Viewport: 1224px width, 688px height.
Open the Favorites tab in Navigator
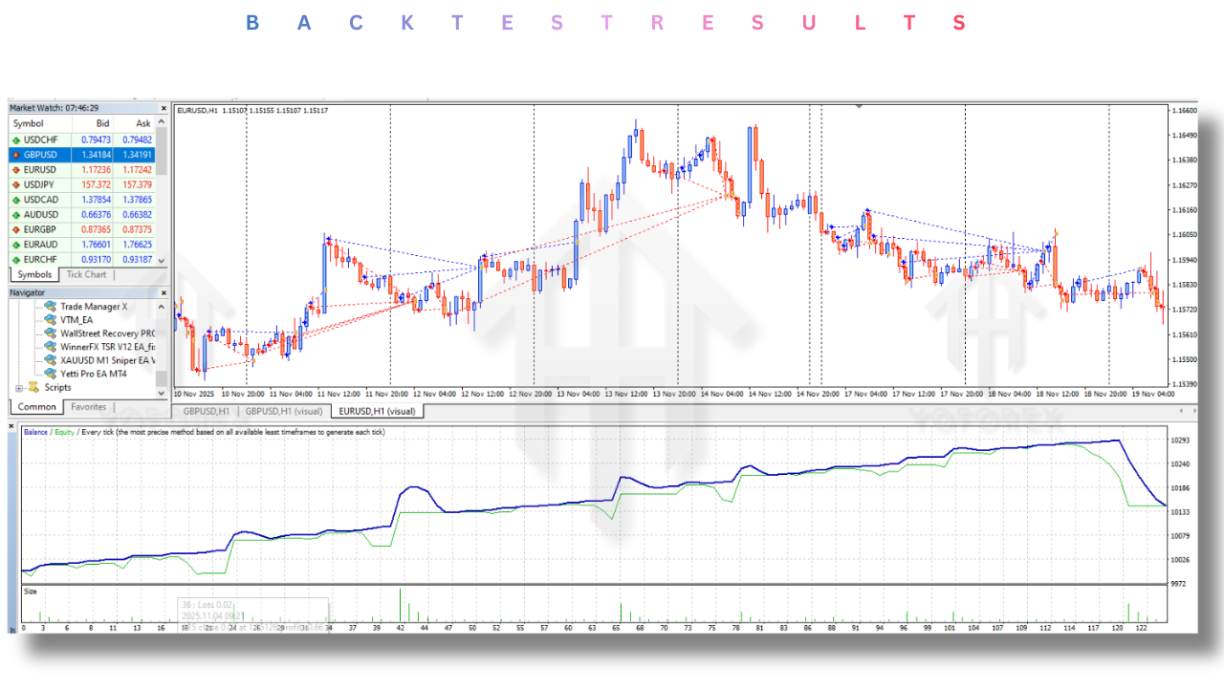89,407
